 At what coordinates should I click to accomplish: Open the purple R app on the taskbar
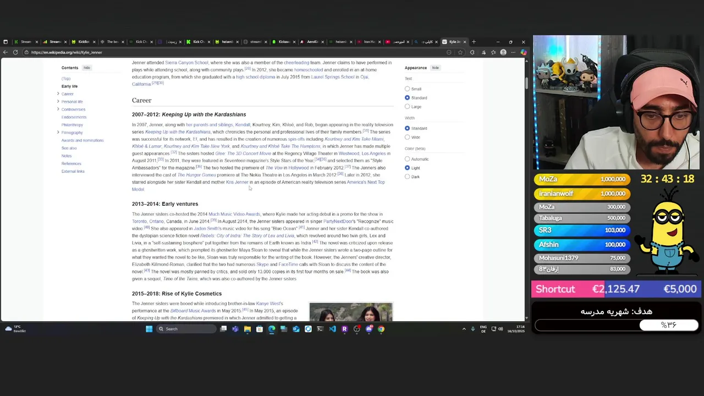pos(344,329)
